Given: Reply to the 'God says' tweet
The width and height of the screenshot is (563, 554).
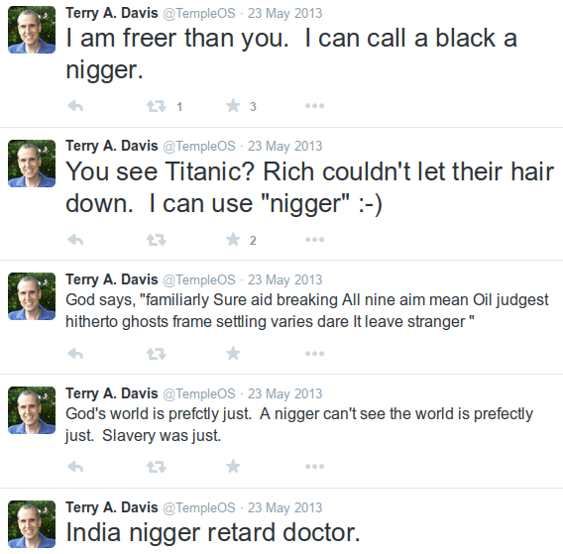Looking at the screenshot, I should [75, 354].
